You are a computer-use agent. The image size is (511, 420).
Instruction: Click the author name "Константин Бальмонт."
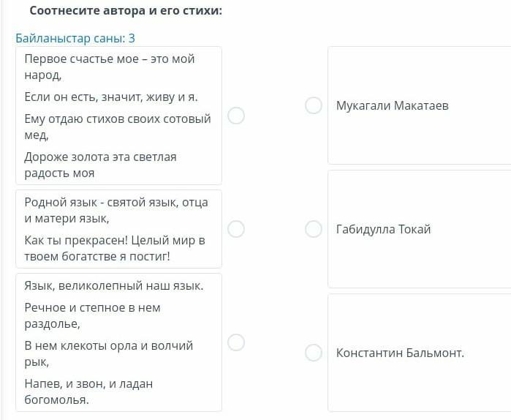(x=400, y=353)
